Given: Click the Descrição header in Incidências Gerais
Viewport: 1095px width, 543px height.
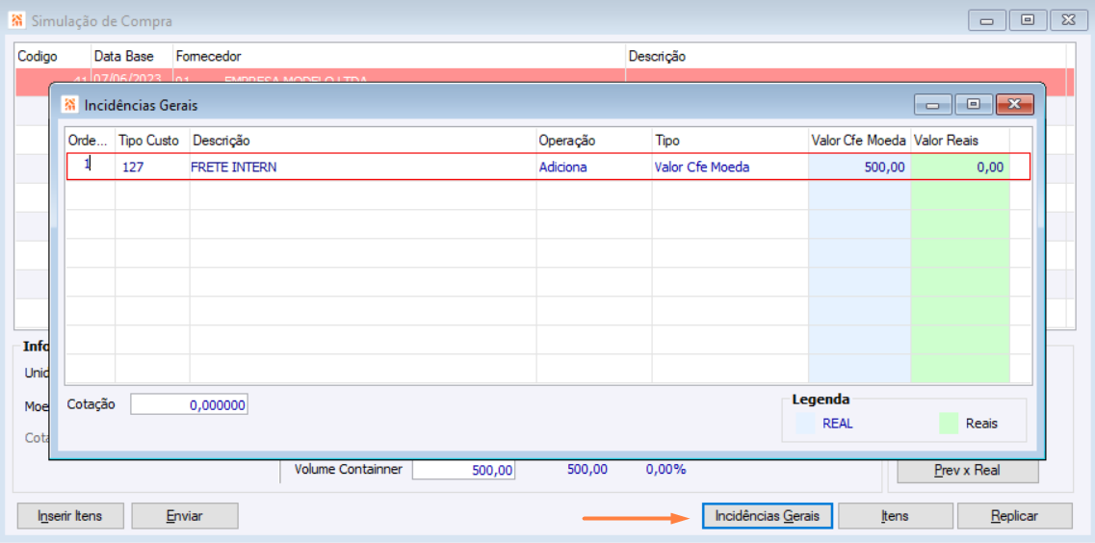Looking at the screenshot, I should 362,141.
